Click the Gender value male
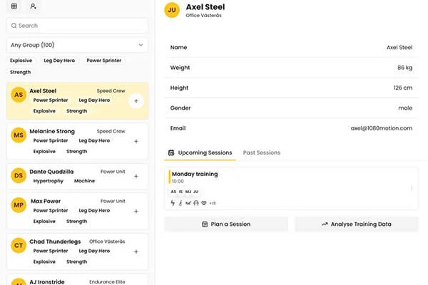The width and height of the screenshot is (428, 285). [405, 108]
